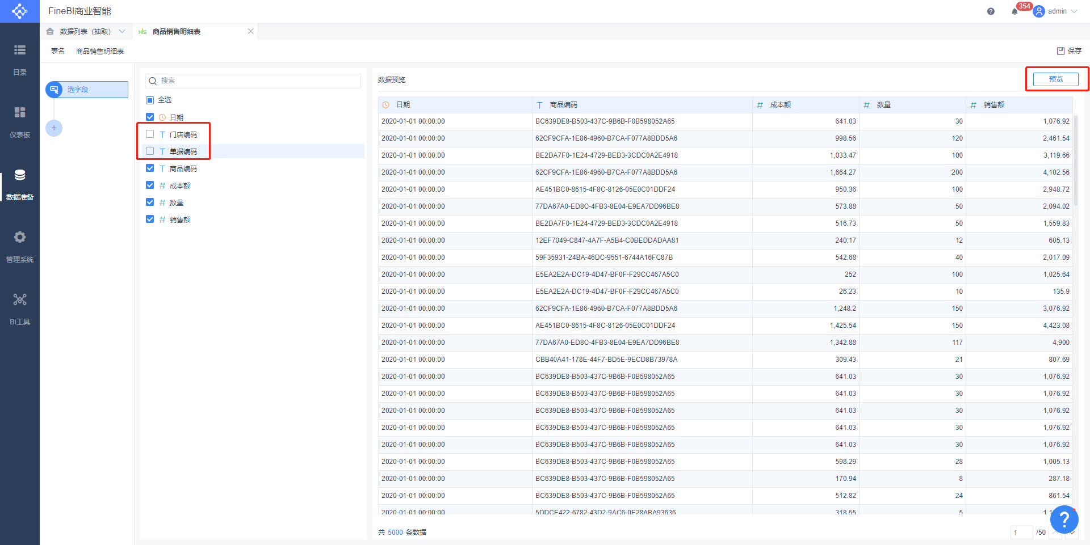Click the 5000 total row count
1090x545 pixels.
tap(395, 533)
